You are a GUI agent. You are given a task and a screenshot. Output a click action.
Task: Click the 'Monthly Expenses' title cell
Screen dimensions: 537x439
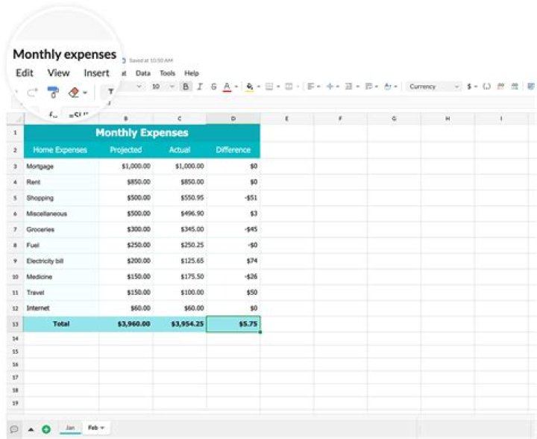(x=142, y=133)
